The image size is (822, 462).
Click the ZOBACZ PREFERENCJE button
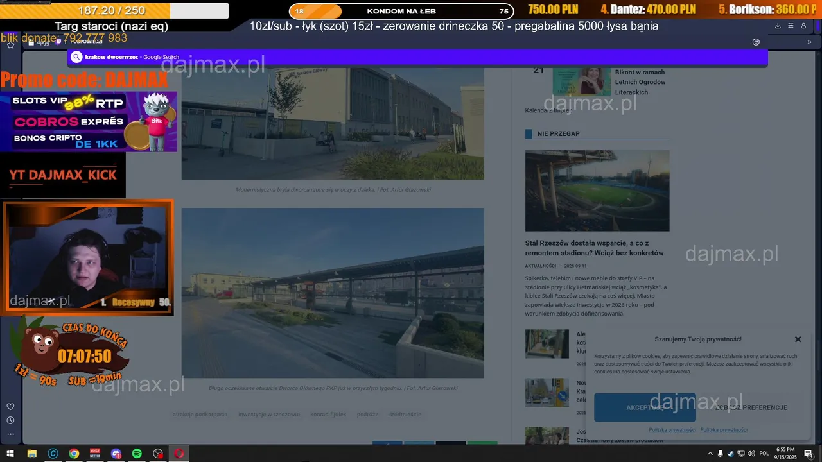pyautogui.click(x=751, y=407)
